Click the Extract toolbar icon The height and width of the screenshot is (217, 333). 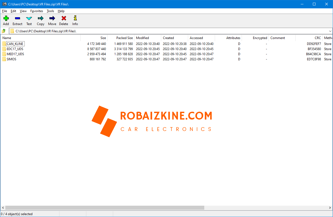coord(17,19)
